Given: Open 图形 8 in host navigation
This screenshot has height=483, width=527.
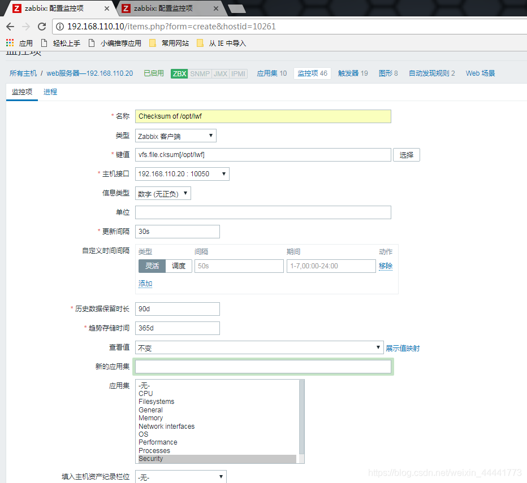Looking at the screenshot, I should coord(388,73).
